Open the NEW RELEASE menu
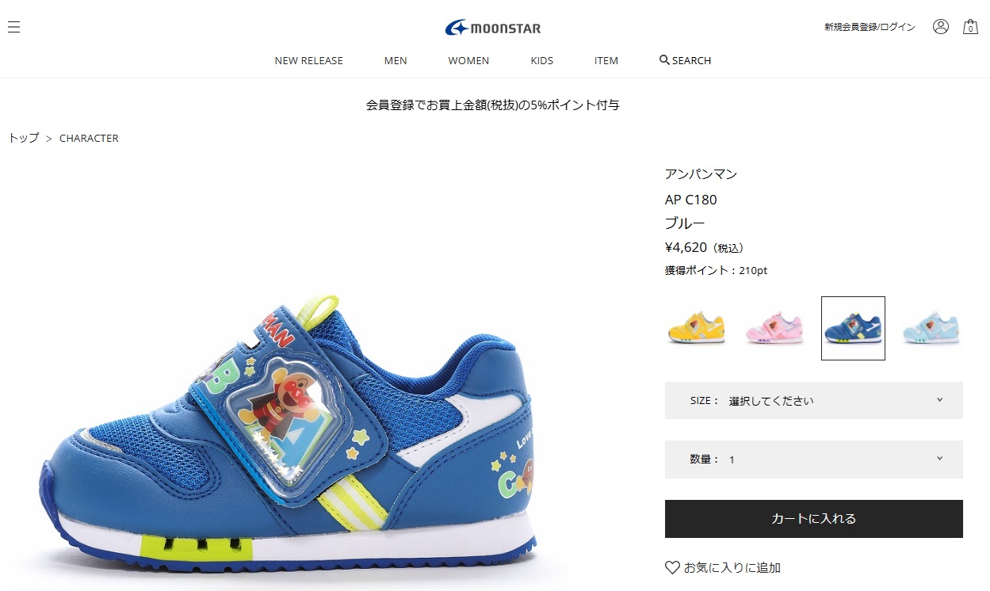 click(309, 60)
